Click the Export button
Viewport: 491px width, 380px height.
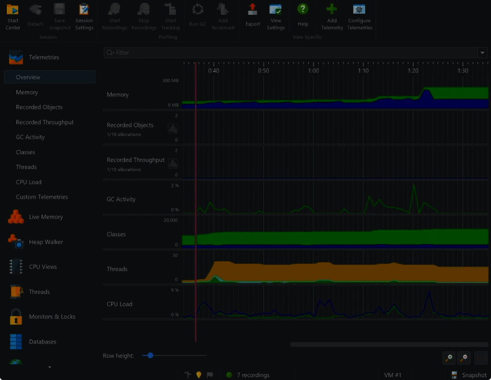pyautogui.click(x=252, y=17)
